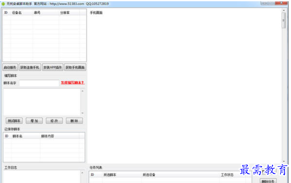291x183 pixels.
Task: Click the 编写脚本 section label
Action: [11, 76]
